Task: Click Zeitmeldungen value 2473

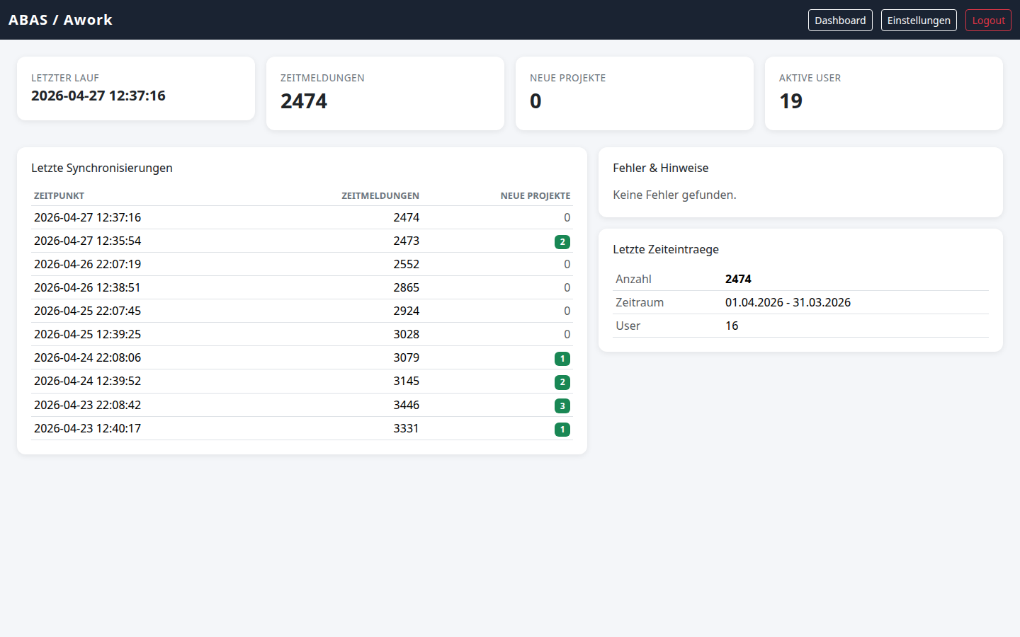Action: pos(407,241)
